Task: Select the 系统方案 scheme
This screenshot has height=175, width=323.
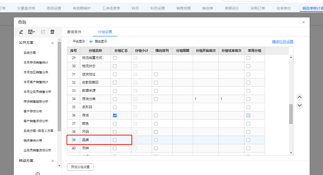Action: tap(30, 53)
